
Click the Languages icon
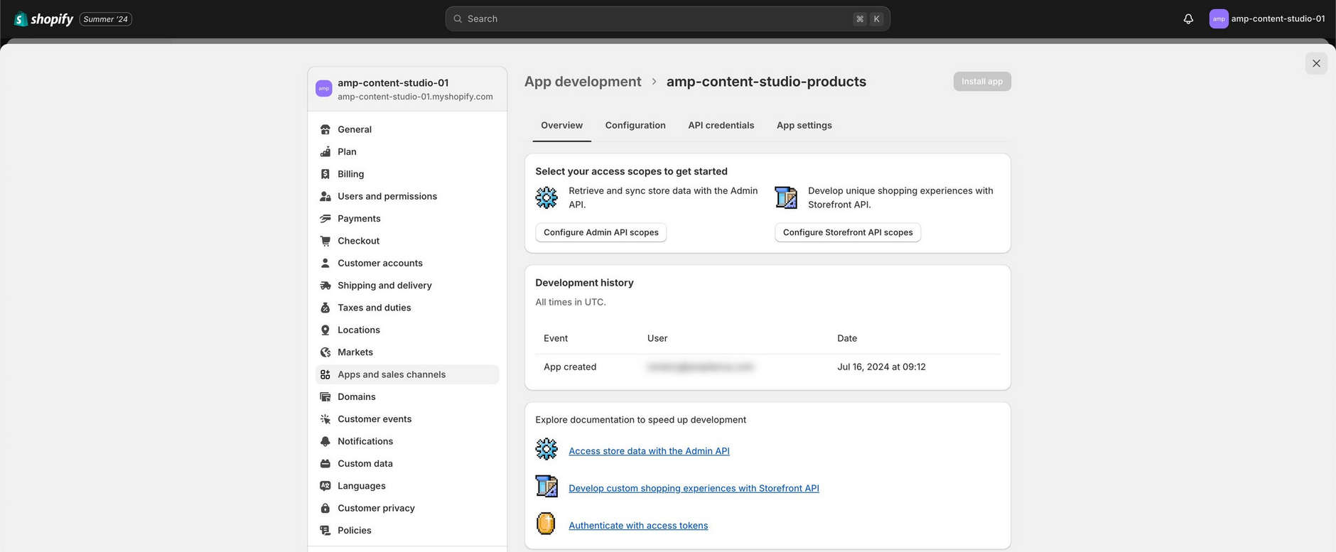point(325,486)
